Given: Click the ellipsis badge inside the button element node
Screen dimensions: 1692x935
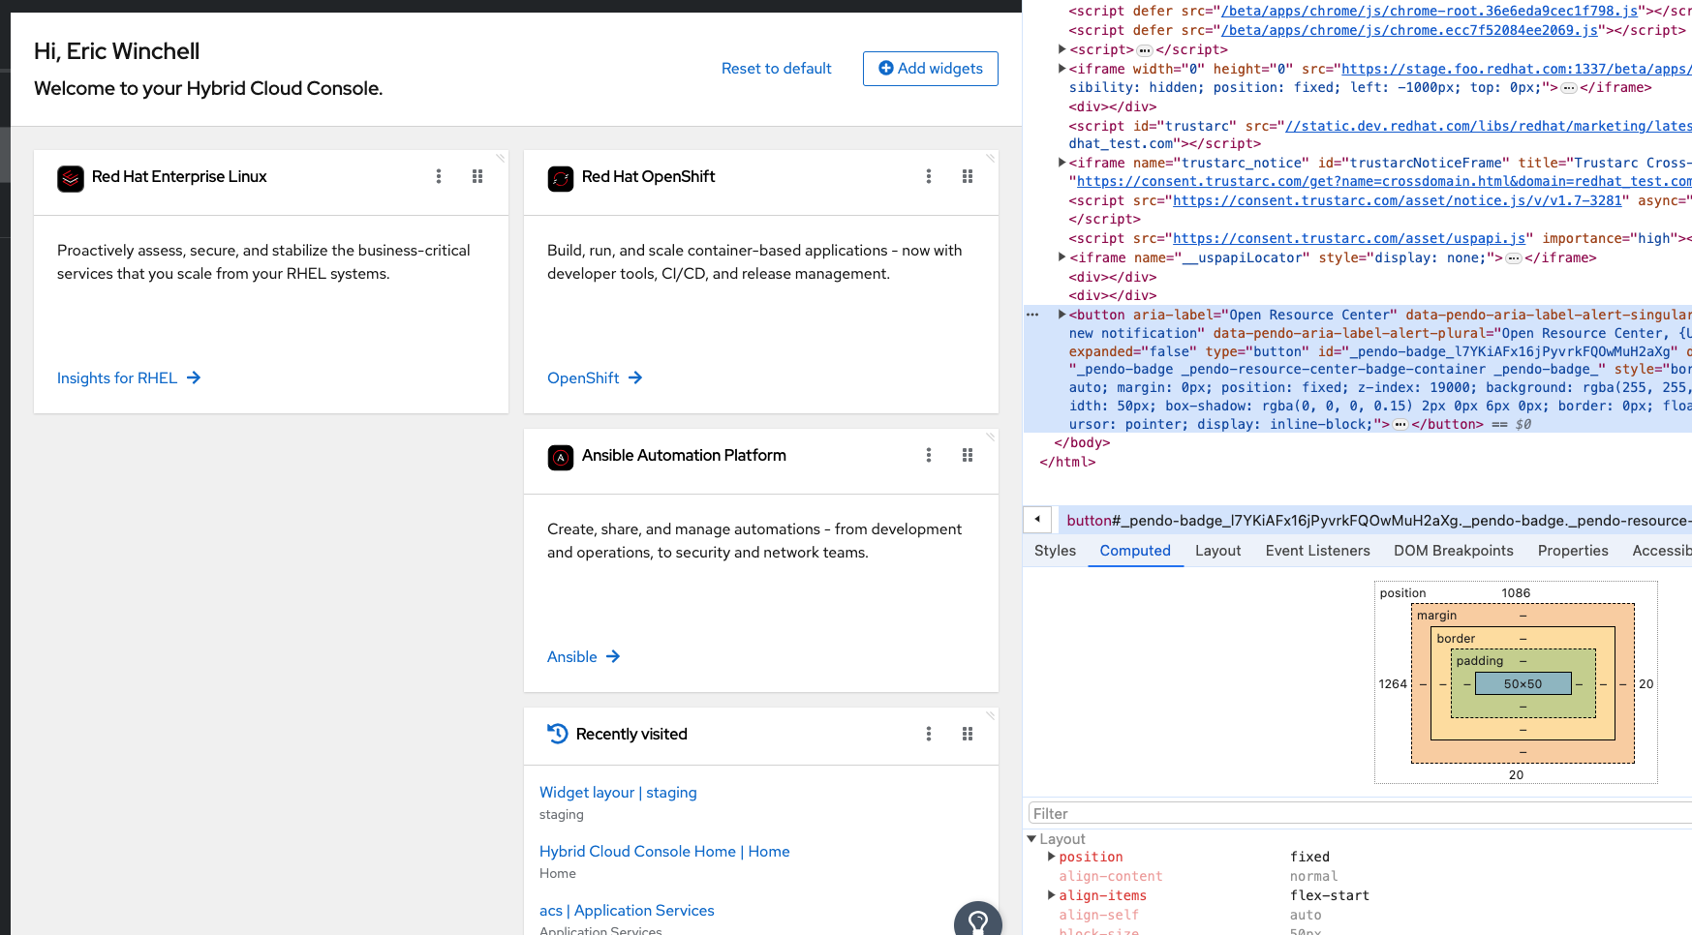Looking at the screenshot, I should click(1400, 425).
